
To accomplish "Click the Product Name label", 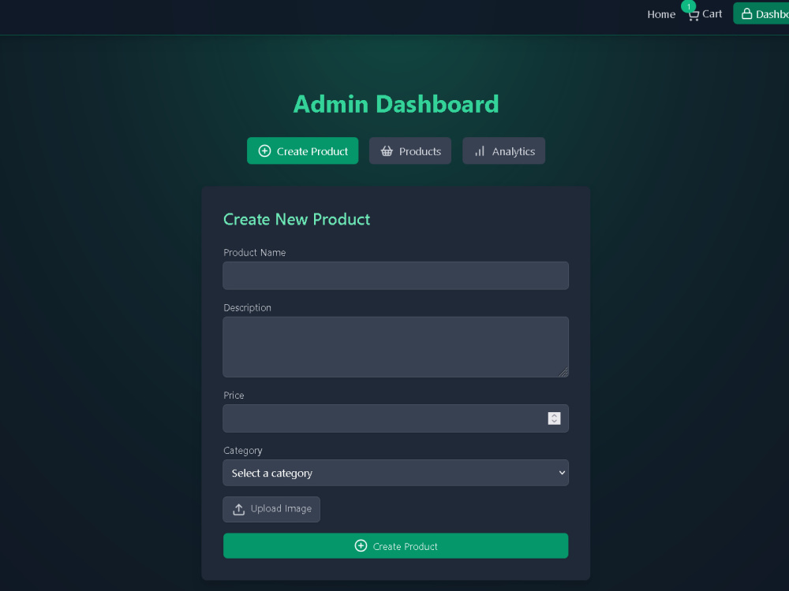I will 255,252.
